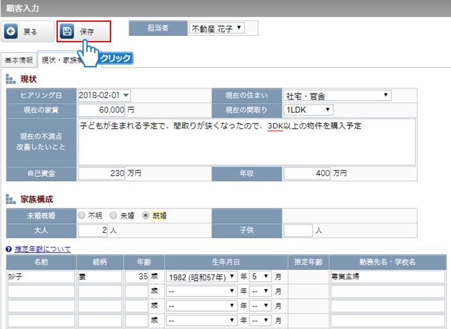Open birth year dropdown showing 1982 (昭和57年)
This screenshot has width=451, height=329.
202,277
